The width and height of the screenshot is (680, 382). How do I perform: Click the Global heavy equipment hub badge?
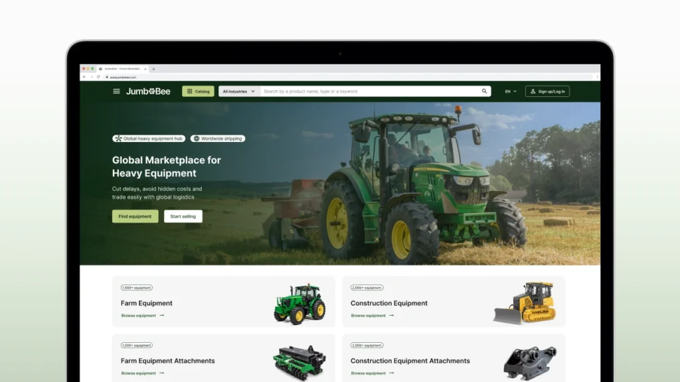coord(149,139)
